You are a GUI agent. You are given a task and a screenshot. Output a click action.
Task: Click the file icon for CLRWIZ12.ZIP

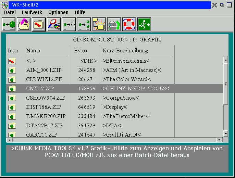12,79
